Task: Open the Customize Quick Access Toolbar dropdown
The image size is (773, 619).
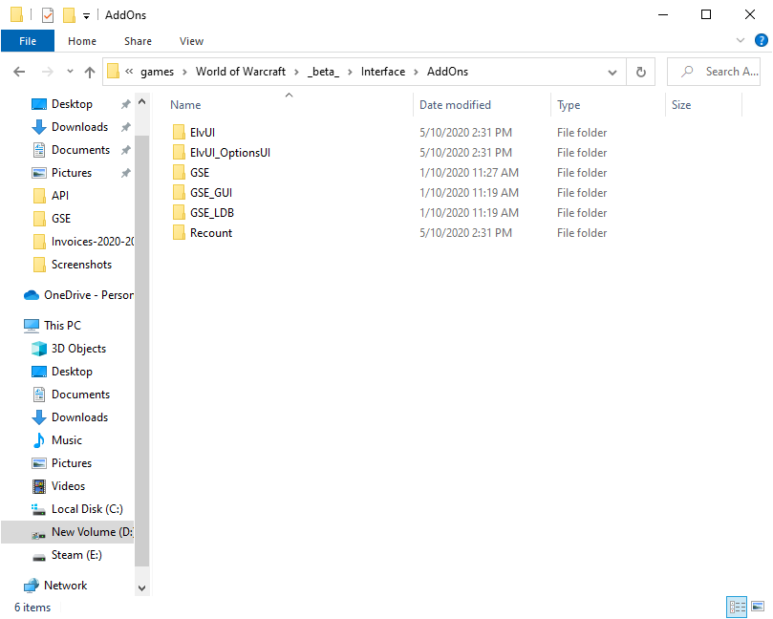Action: (x=86, y=16)
